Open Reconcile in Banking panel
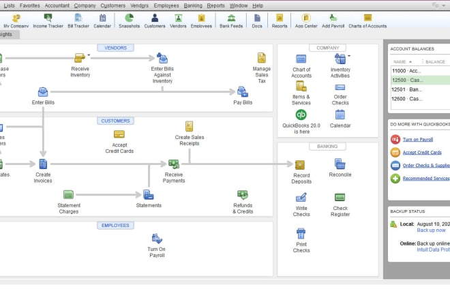This screenshot has width=450, height=300. pyautogui.click(x=340, y=164)
